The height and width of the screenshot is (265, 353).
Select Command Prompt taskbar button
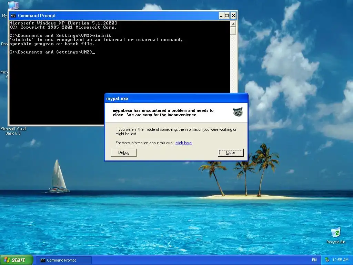(64, 260)
